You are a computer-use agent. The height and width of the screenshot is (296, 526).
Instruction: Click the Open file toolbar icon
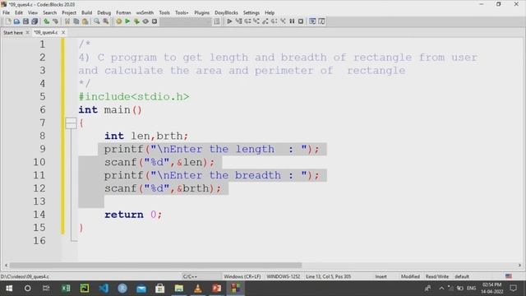click(x=16, y=21)
